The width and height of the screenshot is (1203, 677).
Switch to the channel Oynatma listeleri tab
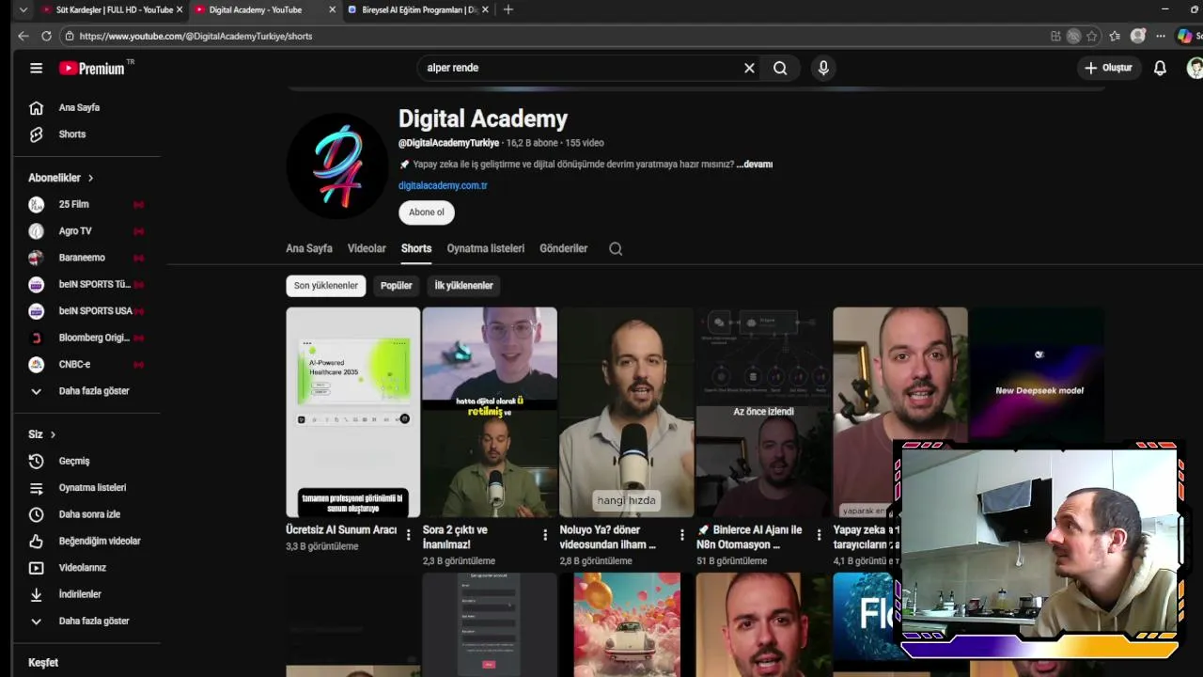pyautogui.click(x=486, y=248)
